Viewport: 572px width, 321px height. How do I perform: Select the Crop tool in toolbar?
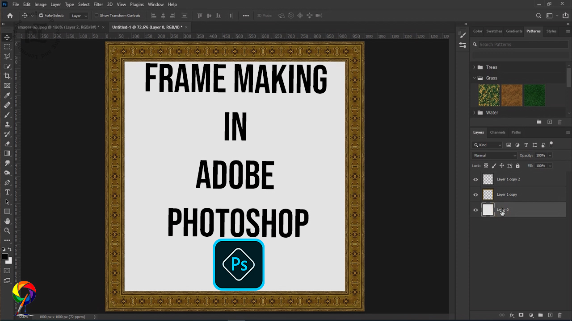click(x=7, y=76)
